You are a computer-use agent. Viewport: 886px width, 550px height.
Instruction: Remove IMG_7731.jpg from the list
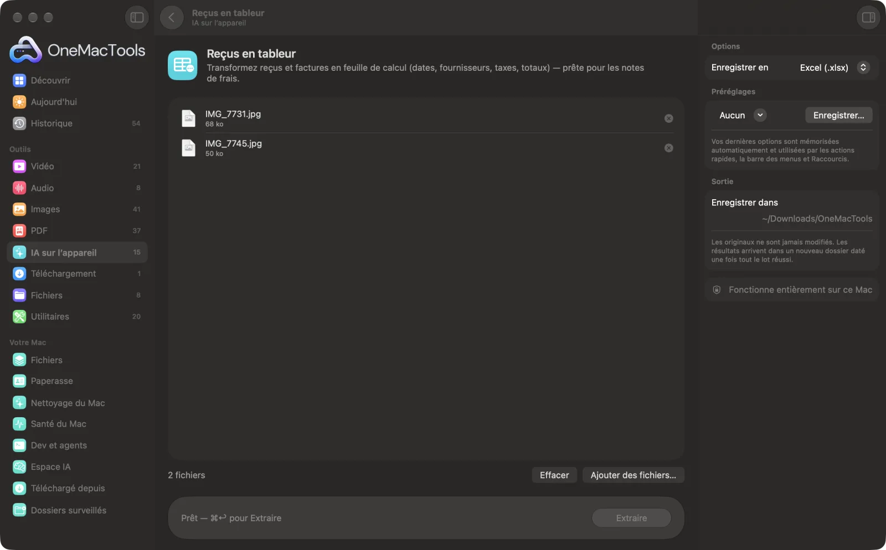click(x=669, y=118)
